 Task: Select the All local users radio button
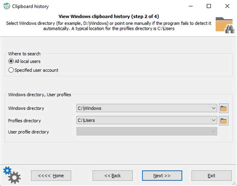11,61
